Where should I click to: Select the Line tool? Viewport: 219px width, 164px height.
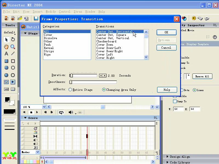pyautogui.click(x=13, y=54)
